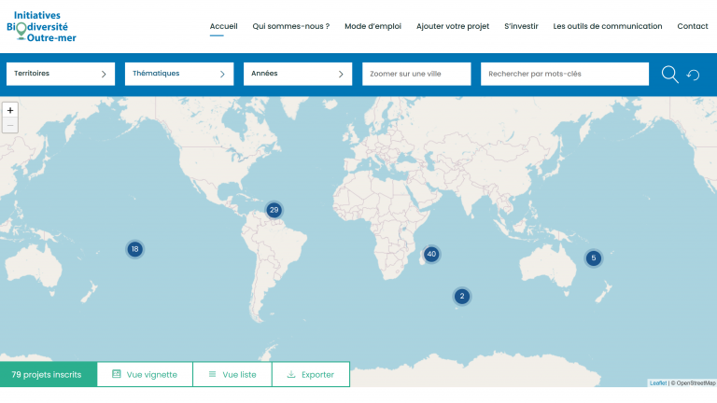Open the Thématiques filter dropdown
This screenshot has height=403, width=717.
click(x=178, y=74)
